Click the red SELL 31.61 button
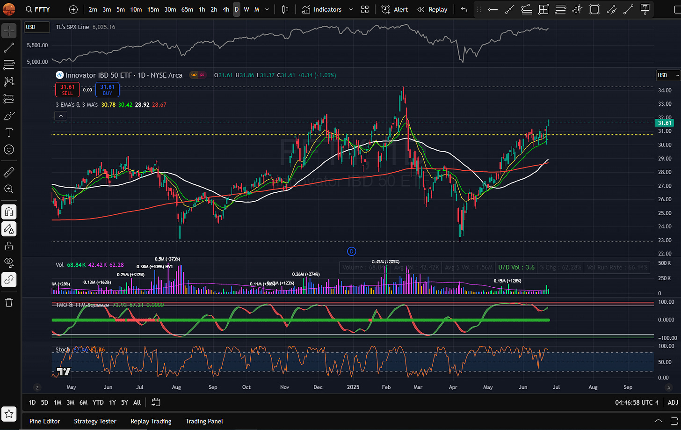This screenshot has height=430, width=681. (x=67, y=90)
